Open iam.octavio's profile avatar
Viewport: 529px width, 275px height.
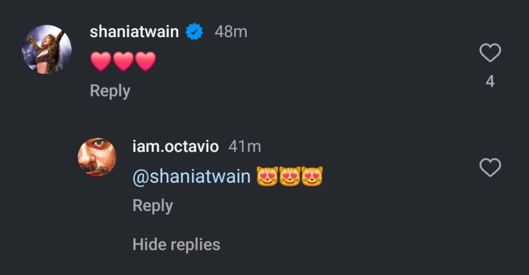coord(97,157)
